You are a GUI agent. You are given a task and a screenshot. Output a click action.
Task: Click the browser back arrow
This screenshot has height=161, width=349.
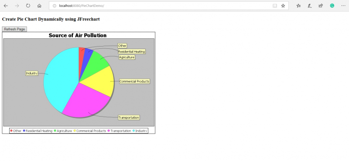click(x=6, y=6)
